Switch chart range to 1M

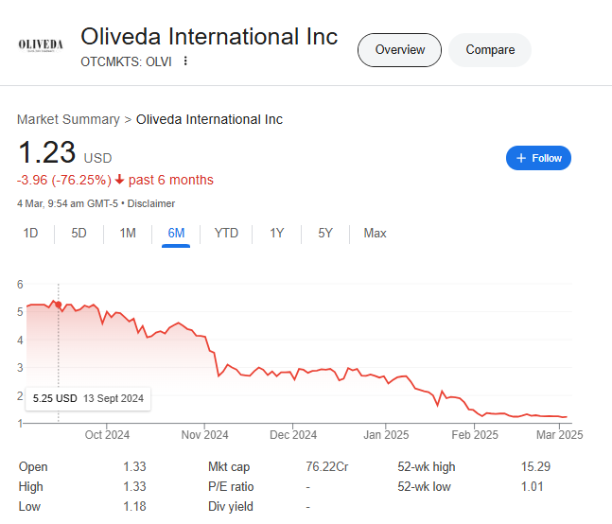point(128,234)
